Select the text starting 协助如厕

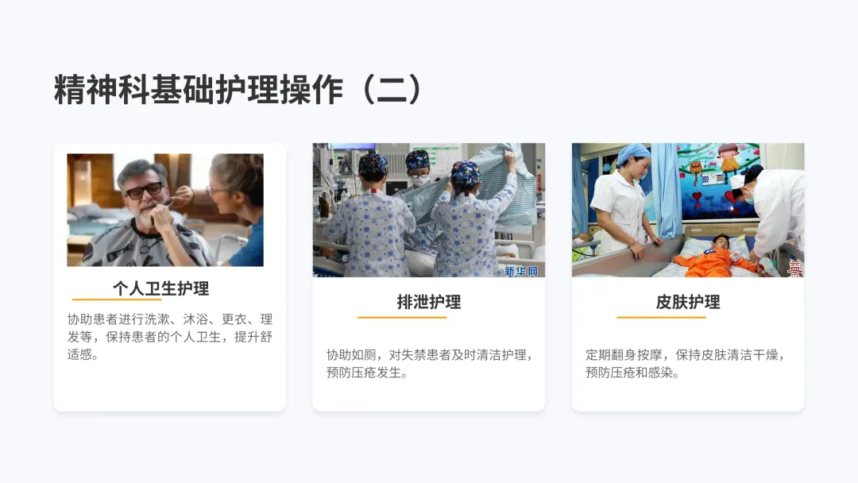(x=430, y=363)
